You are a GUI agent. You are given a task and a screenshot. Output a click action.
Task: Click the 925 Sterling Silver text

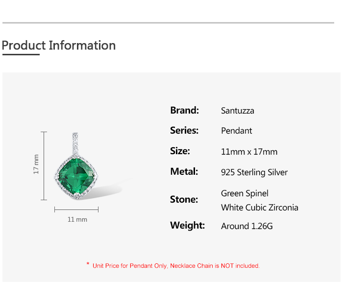click(254, 172)
